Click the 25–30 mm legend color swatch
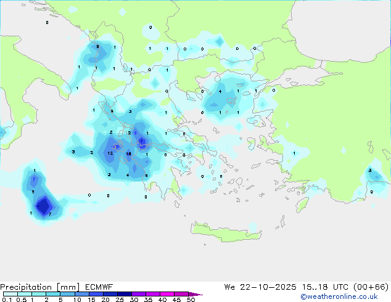Image resolution: width=391 pixels, height=302 pixels. [124, 294]
